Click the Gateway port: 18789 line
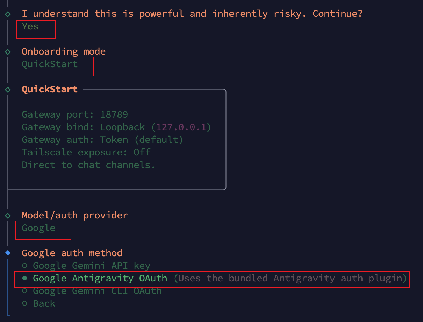423x322 pixels. [75, 114]
